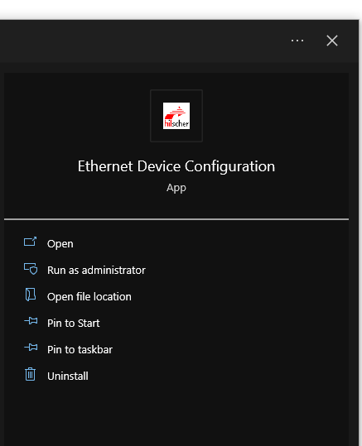Click the App type label under title
Screen dimensions: 362x446
click(176, 188)
